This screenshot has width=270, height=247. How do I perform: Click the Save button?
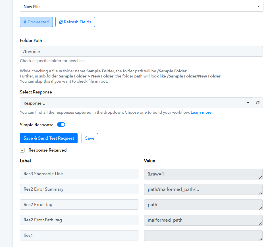(90, 138)
